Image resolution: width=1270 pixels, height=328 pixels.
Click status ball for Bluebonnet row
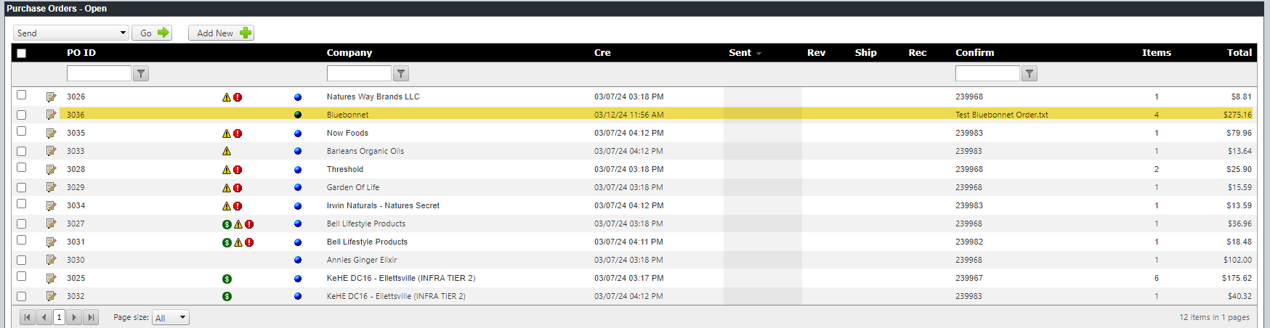298,115
